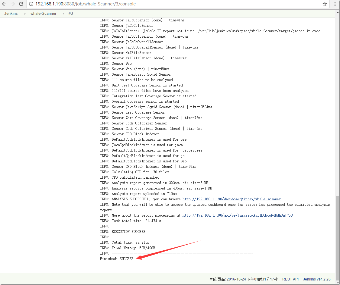Open whale-Scanner breadcrumb link

coord(43,13)
